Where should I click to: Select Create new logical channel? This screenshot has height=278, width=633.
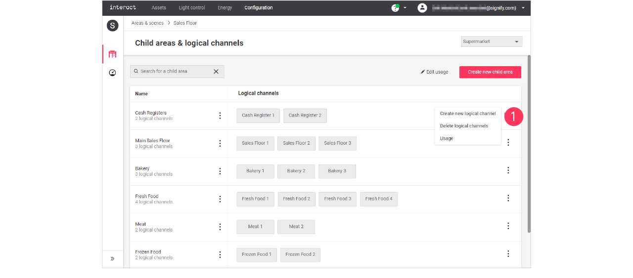pyautogui.click(x=467, y=114)
